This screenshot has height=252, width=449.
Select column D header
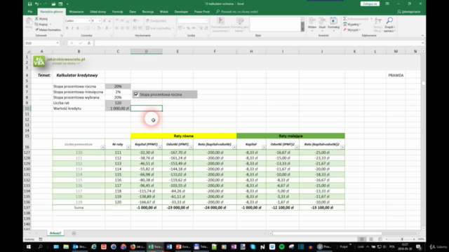[147, 51]
